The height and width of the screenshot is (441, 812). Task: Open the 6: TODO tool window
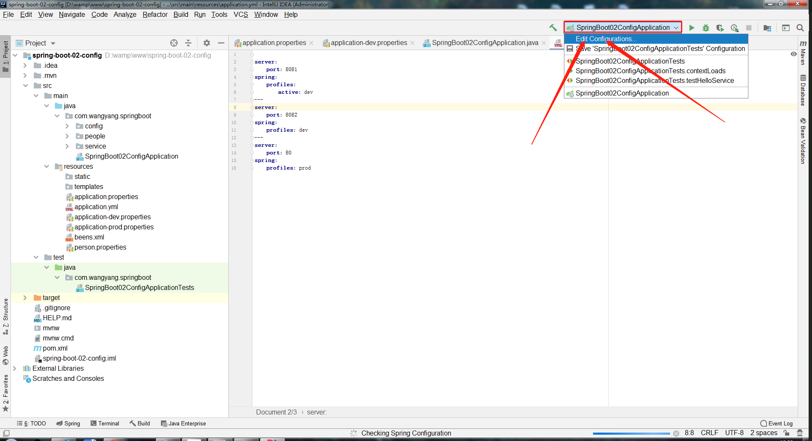click(x=32, y=424)
